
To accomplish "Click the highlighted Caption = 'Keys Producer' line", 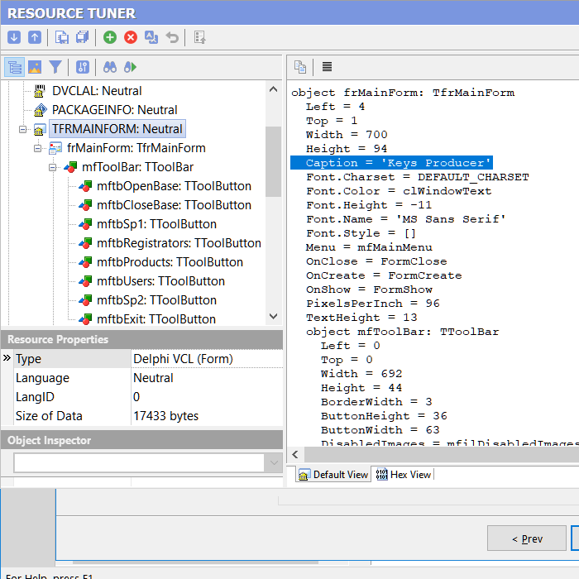I will tap(391, 163).
